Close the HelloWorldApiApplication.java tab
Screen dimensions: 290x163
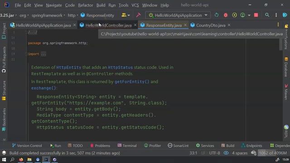74,25
